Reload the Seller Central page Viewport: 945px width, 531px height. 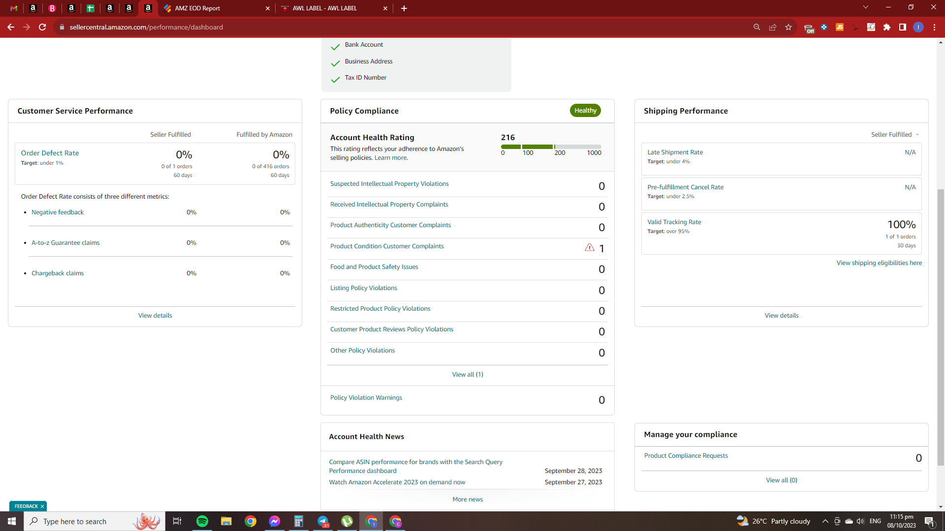42,27
